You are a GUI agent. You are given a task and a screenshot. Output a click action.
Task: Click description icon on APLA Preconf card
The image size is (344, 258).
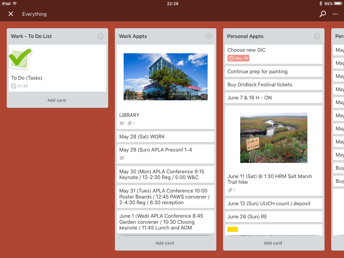(122, 158)
